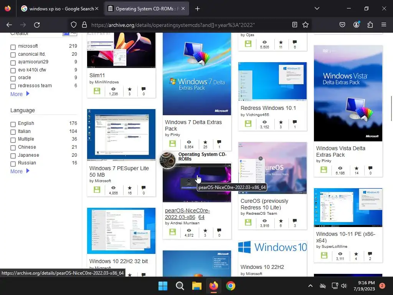Check the English language filter
The image size is (393, 295).
point(13,124)
